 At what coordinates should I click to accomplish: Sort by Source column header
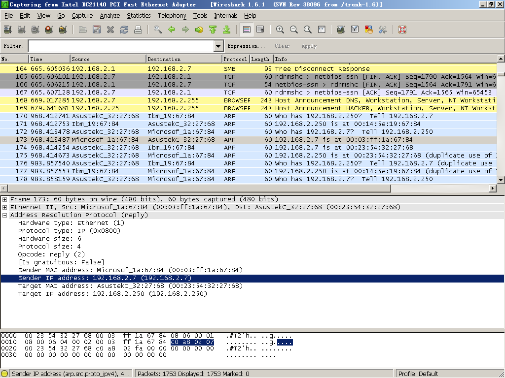[108, 59]
